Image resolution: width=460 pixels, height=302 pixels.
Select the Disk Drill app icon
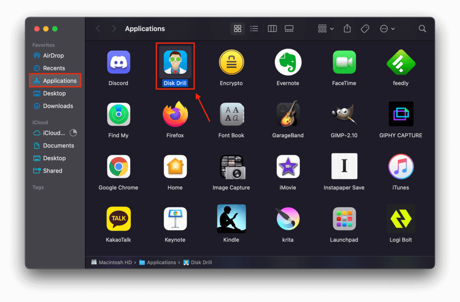pyautogui.click(x=175, y=62)
